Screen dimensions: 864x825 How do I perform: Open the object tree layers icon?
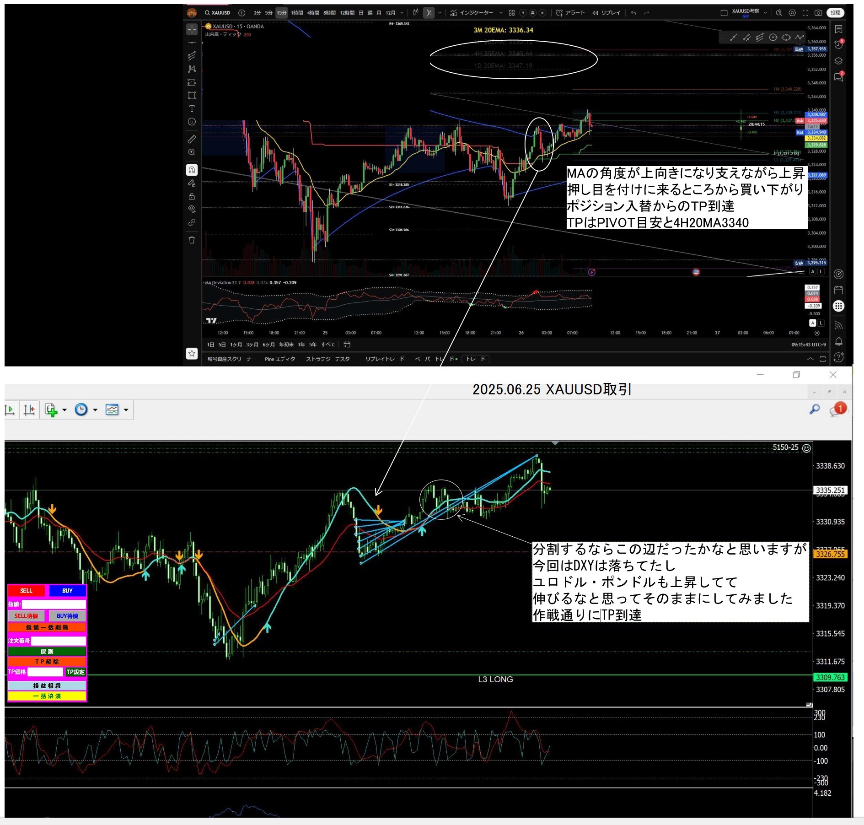[x=838, y=61]
